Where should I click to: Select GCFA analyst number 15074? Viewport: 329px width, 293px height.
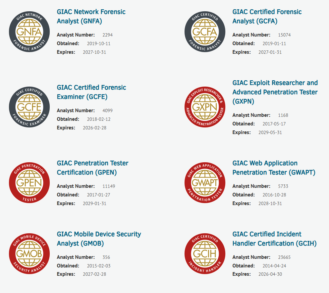(284, 35)
